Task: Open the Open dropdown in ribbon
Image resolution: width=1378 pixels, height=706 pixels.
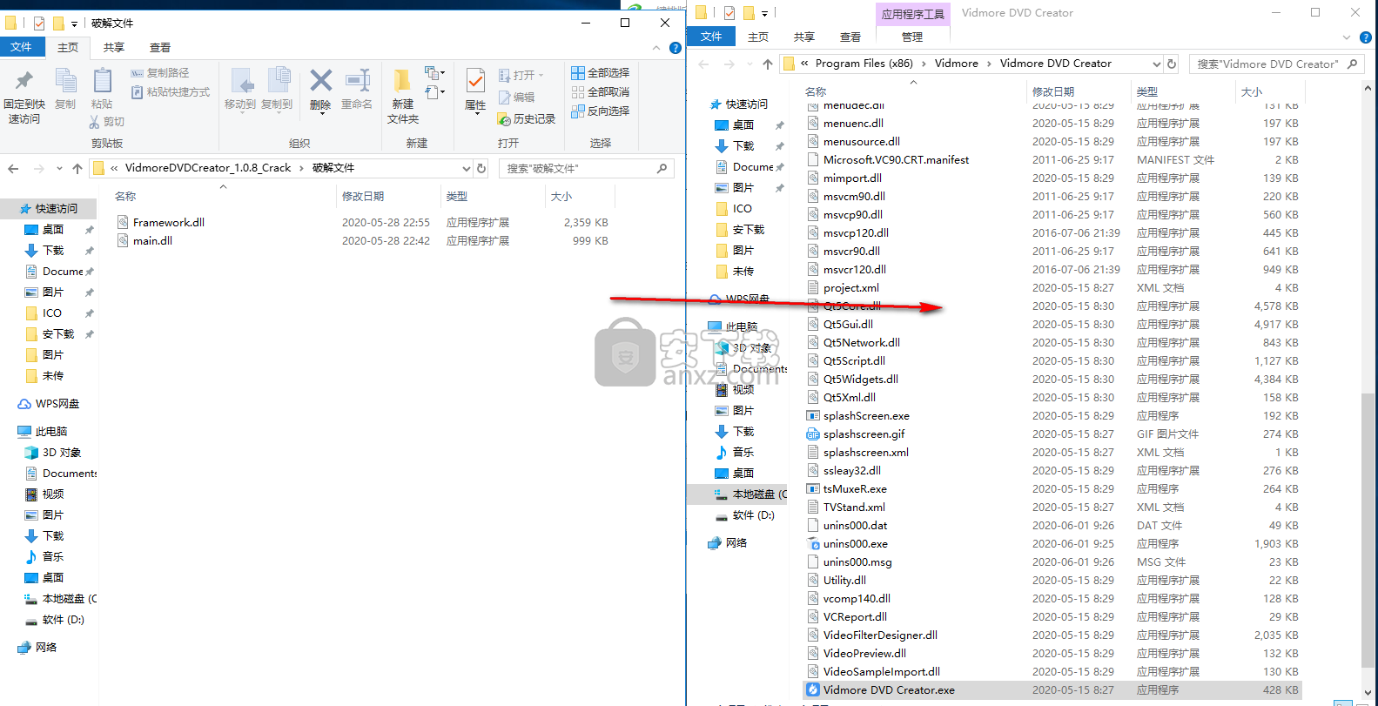Action: [x=521, y=76]
